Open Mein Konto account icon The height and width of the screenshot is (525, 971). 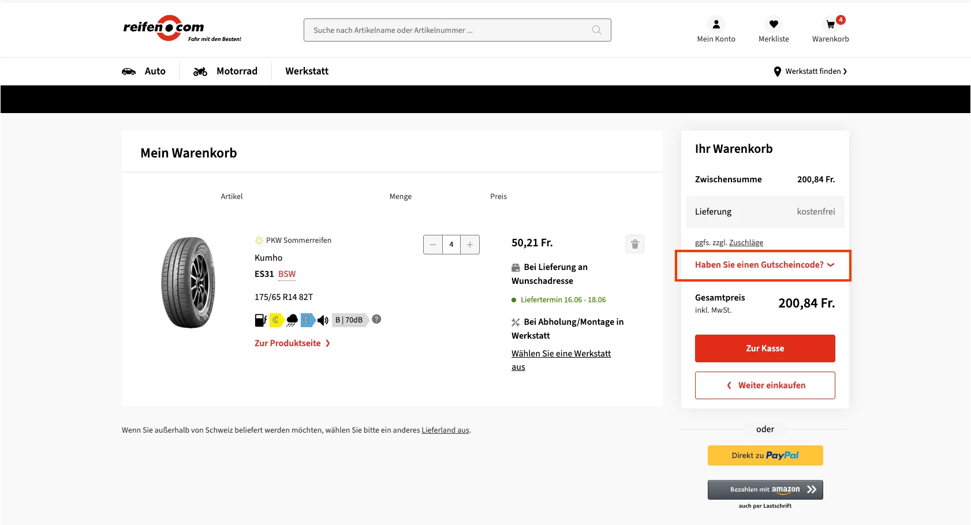coord(716,24)
